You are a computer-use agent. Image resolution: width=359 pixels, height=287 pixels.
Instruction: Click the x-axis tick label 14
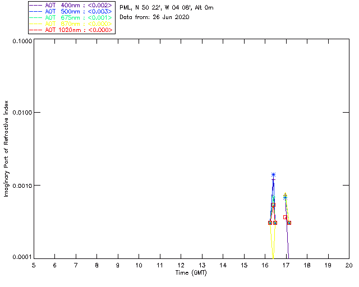coord(223,265)
